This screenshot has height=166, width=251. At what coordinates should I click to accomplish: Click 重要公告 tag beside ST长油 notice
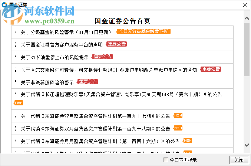pyautogui.click(x=102, y=57)
